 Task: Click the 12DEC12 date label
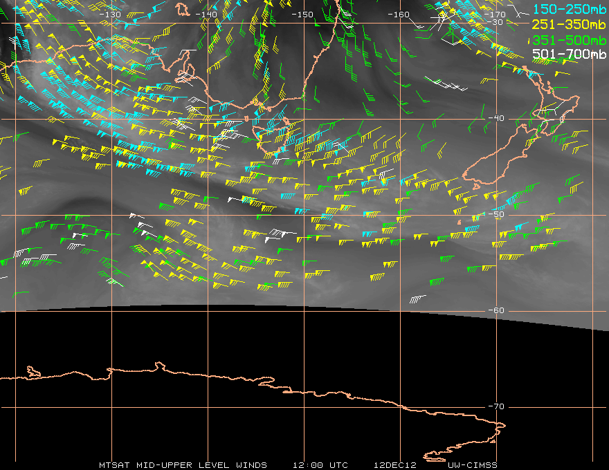click(395, 465)
